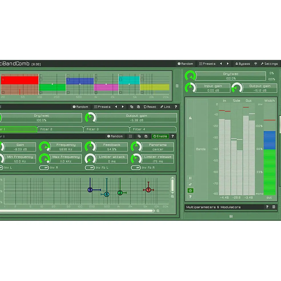Switch to the Filter 4 tab
Image resolution: width=281 pixels, height=281 pixels.
153,129
